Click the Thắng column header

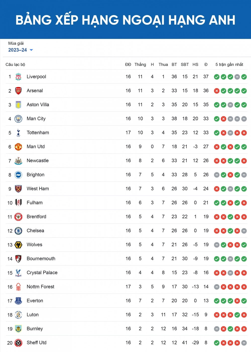click(140, 65)
